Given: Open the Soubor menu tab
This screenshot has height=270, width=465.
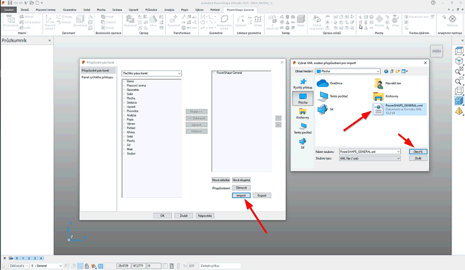Looking at the screenshot, I should [x=9, y=10].
